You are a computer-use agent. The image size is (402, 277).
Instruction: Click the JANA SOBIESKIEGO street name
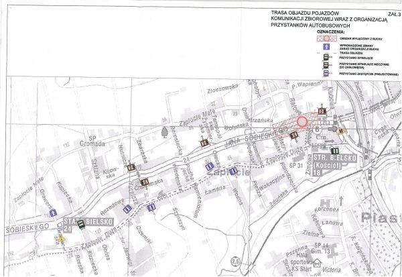pos(257,135)
